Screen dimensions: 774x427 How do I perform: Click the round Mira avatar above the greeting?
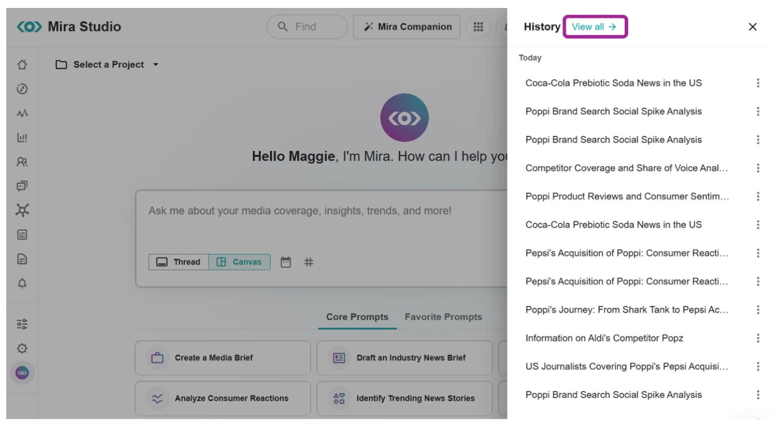[x=404, y=118]
